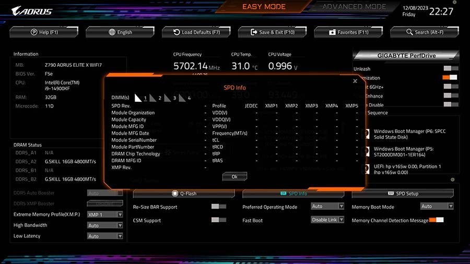The width and height of the screenshot is (470, 264).
Task: Click the SPD Setup memory icon
Action: click(x=391, y=194)
